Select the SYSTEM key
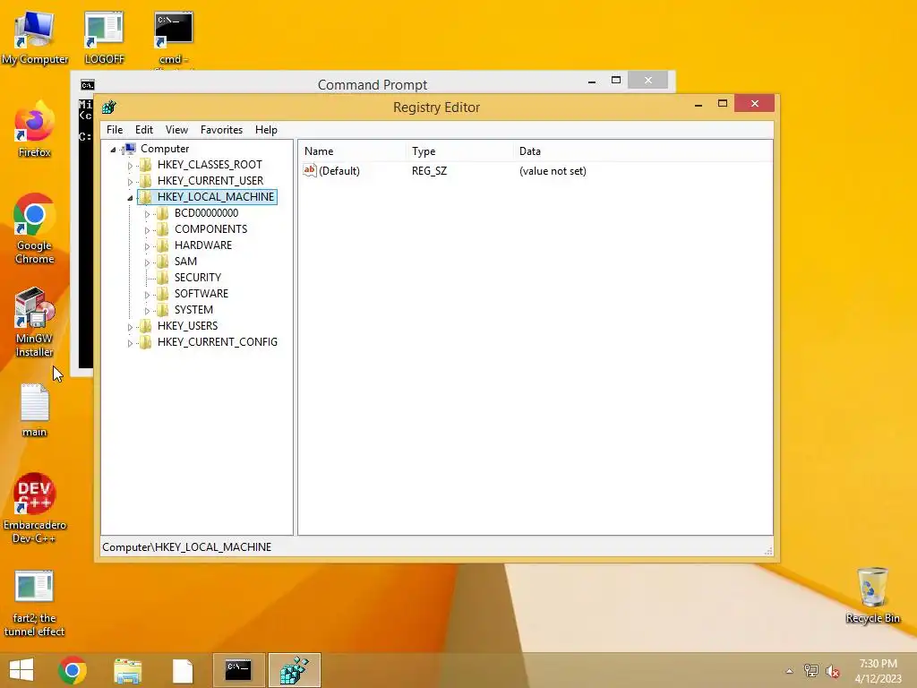The height and width of the screenshot is (688, 917). coord(193,309)
